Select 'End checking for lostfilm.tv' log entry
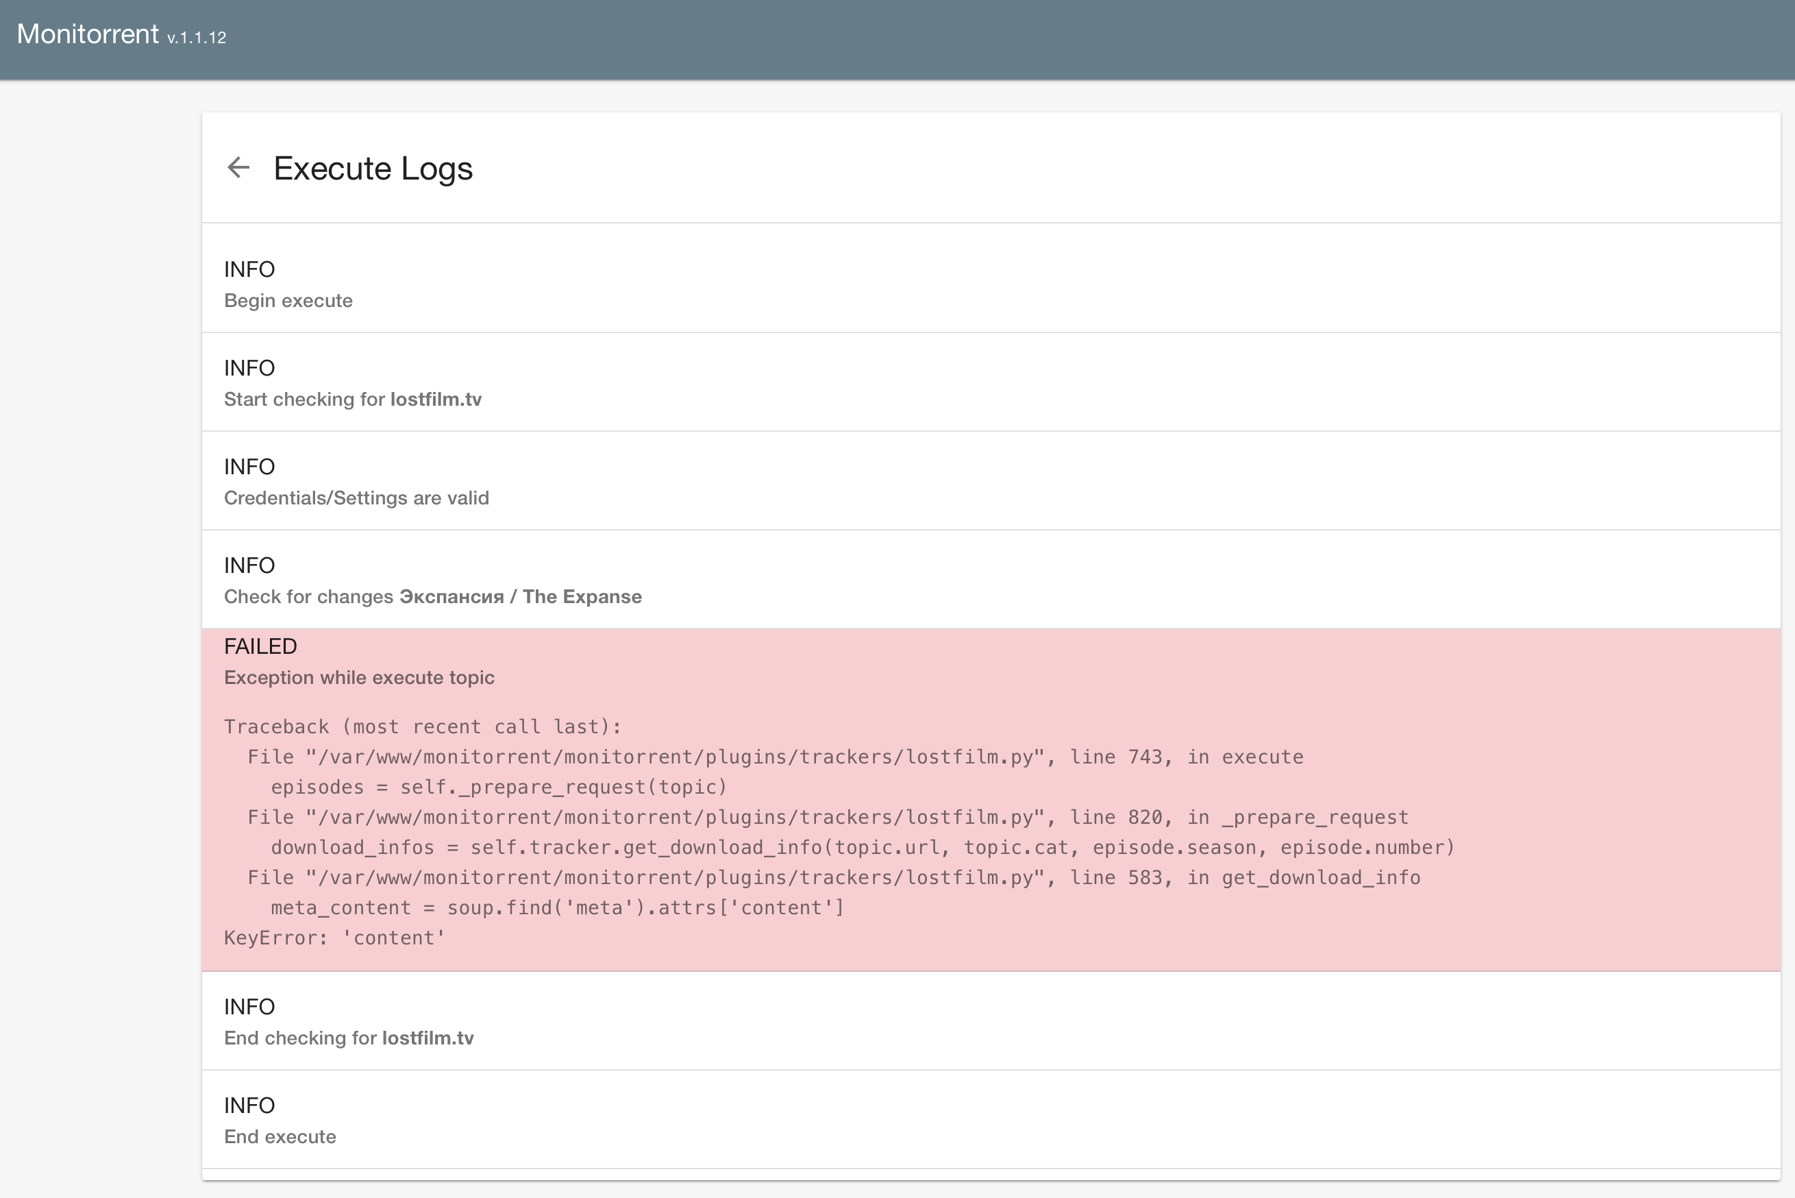This screenshot has height=1198, width=1795. (991, 1020)
